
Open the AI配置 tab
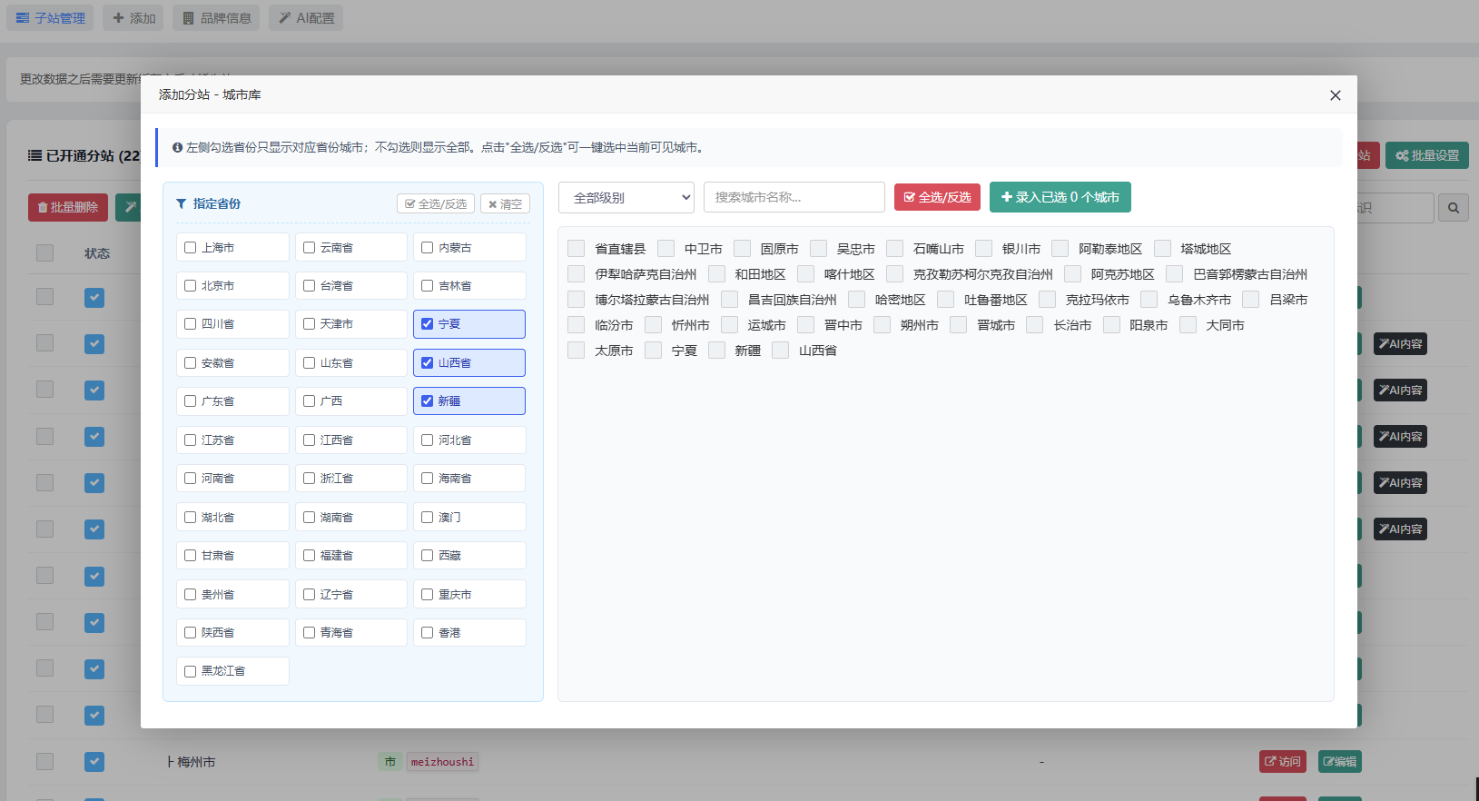pyautogui.click(x=306, y=18)
